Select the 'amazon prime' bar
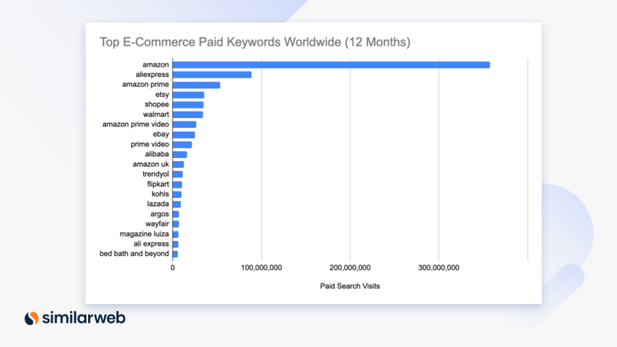Viewport: 617px width, 347px height. pos(197,85)
